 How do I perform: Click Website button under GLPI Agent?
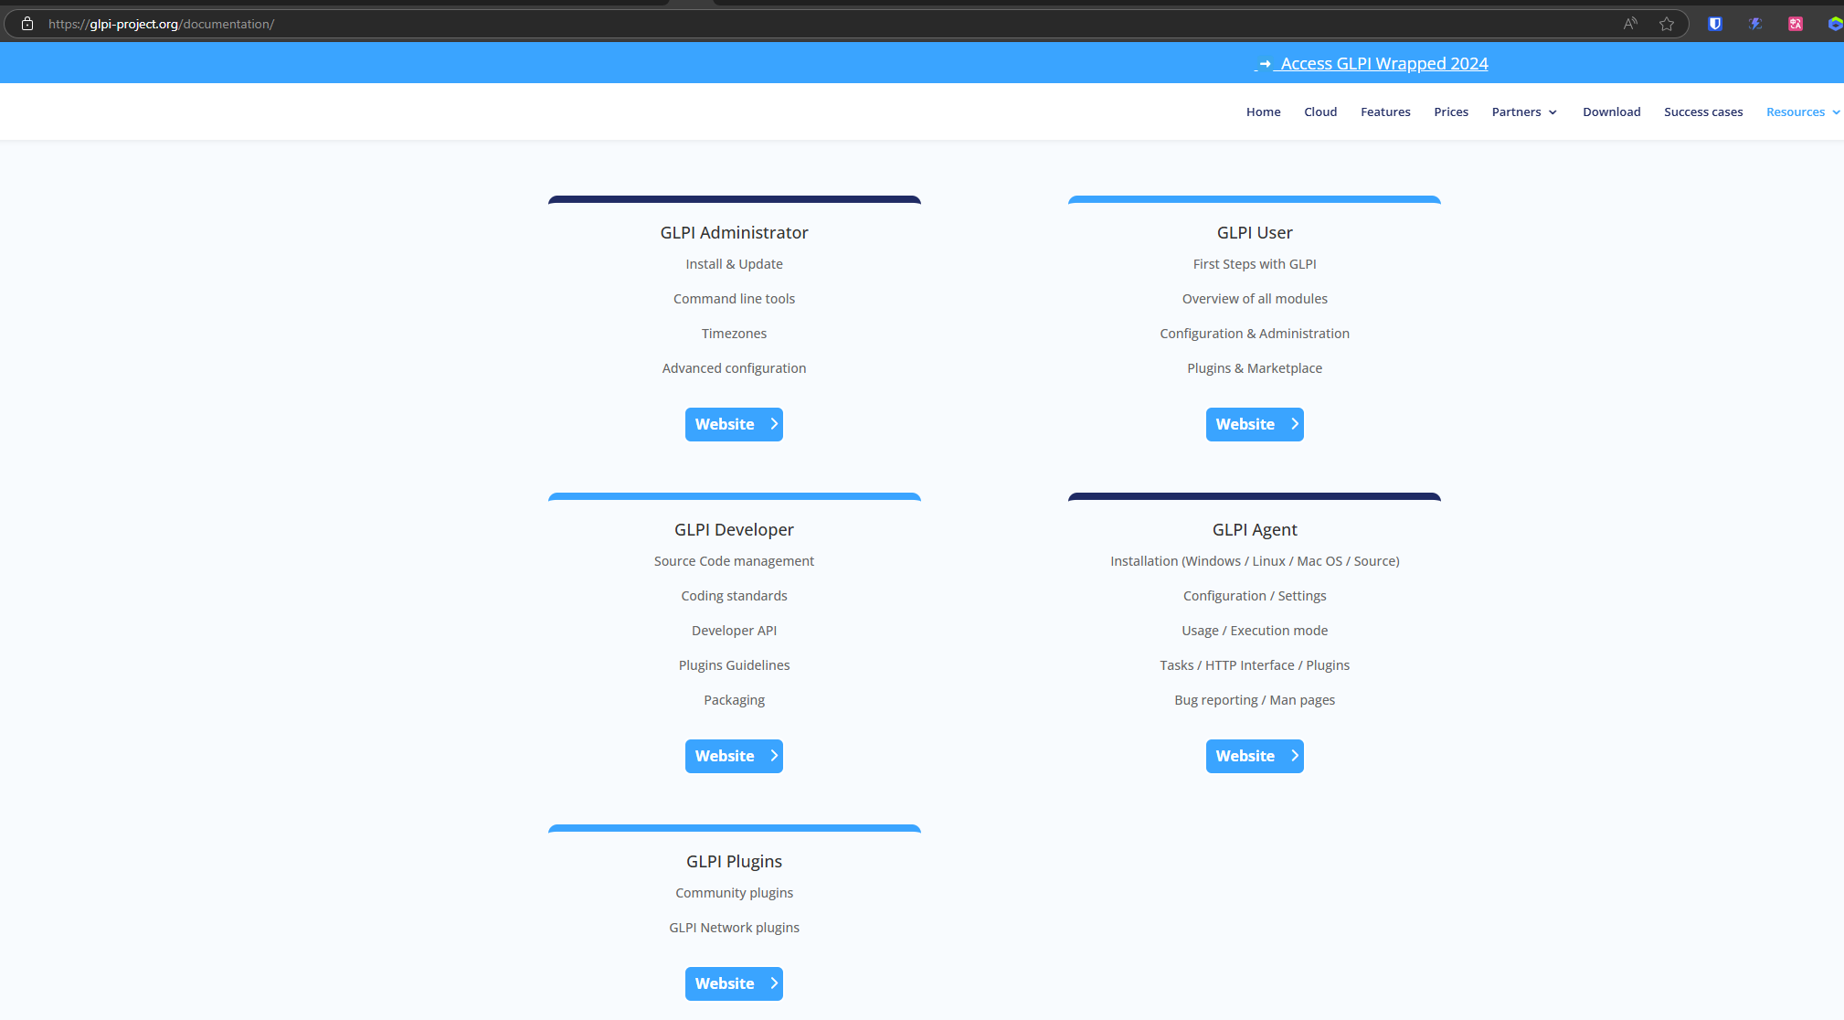[x=1255, y=756]
